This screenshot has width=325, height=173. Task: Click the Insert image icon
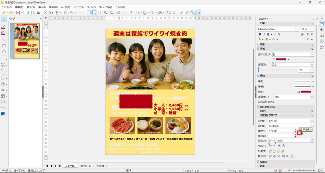pyautogui.click(x=112, y=12)
